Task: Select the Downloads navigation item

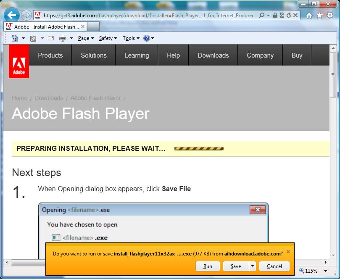Action: click(x=213, y=55)
